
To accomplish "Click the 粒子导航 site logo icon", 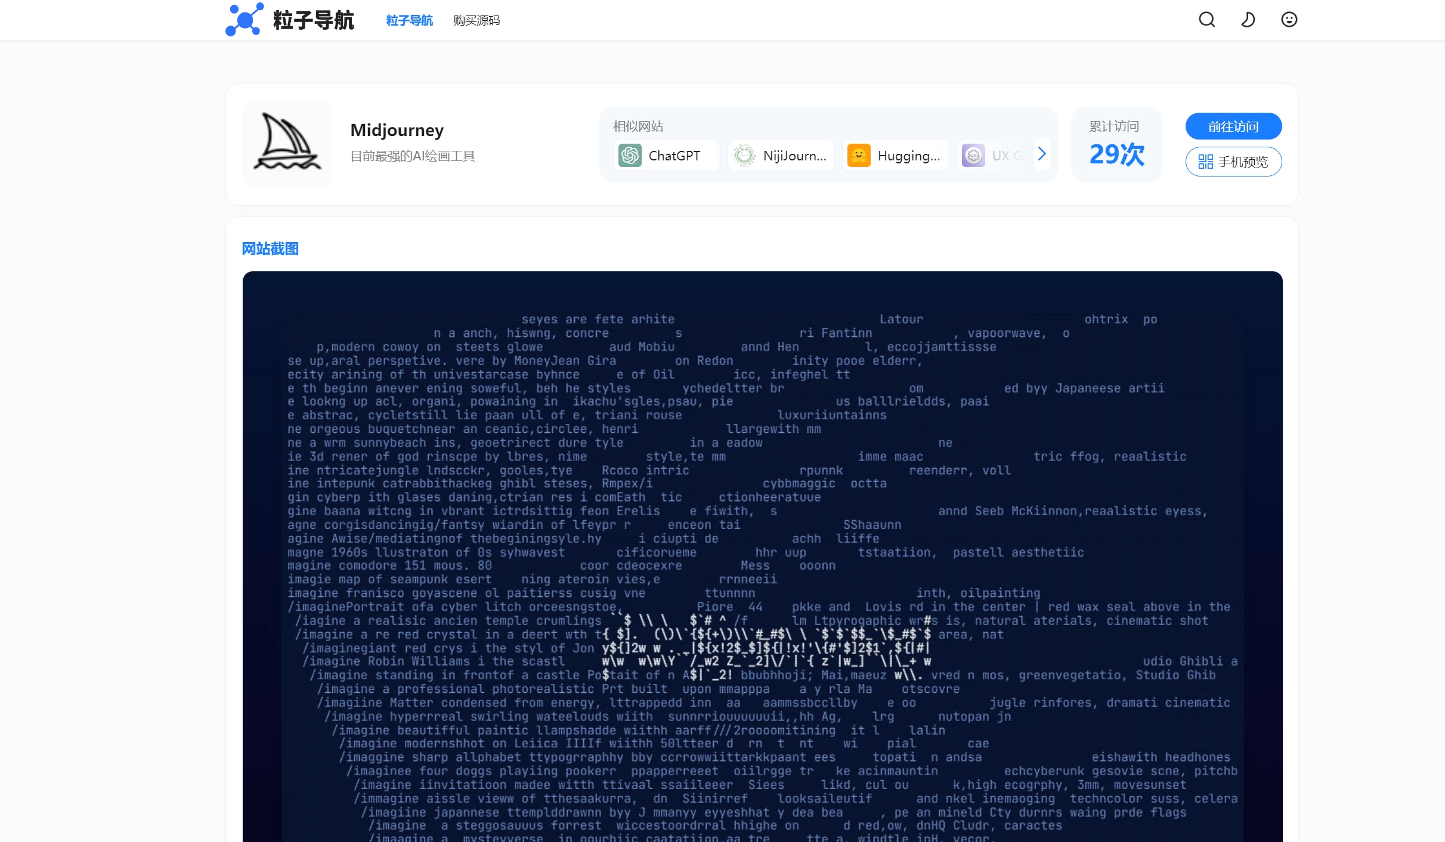I will [245, 20].
